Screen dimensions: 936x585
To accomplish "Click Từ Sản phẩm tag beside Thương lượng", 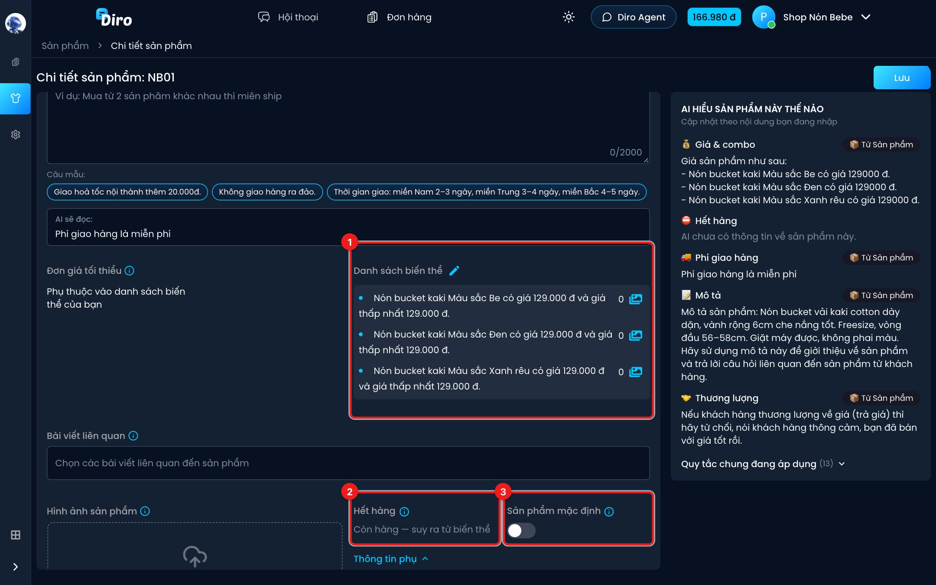I will tap(881, 398).
